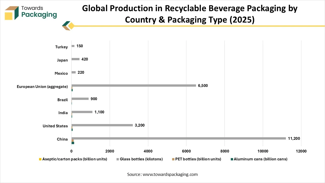Click the Towards Packaging brand name text
The height and width of the screenshot is (183, 325).
[39, 12]
